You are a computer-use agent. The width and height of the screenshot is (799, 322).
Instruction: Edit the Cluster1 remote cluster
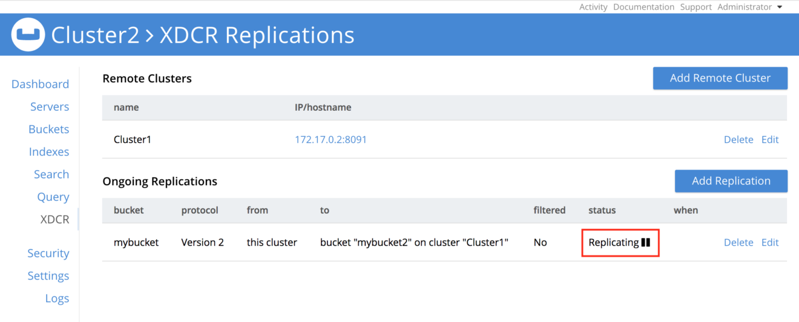[770, 139]
